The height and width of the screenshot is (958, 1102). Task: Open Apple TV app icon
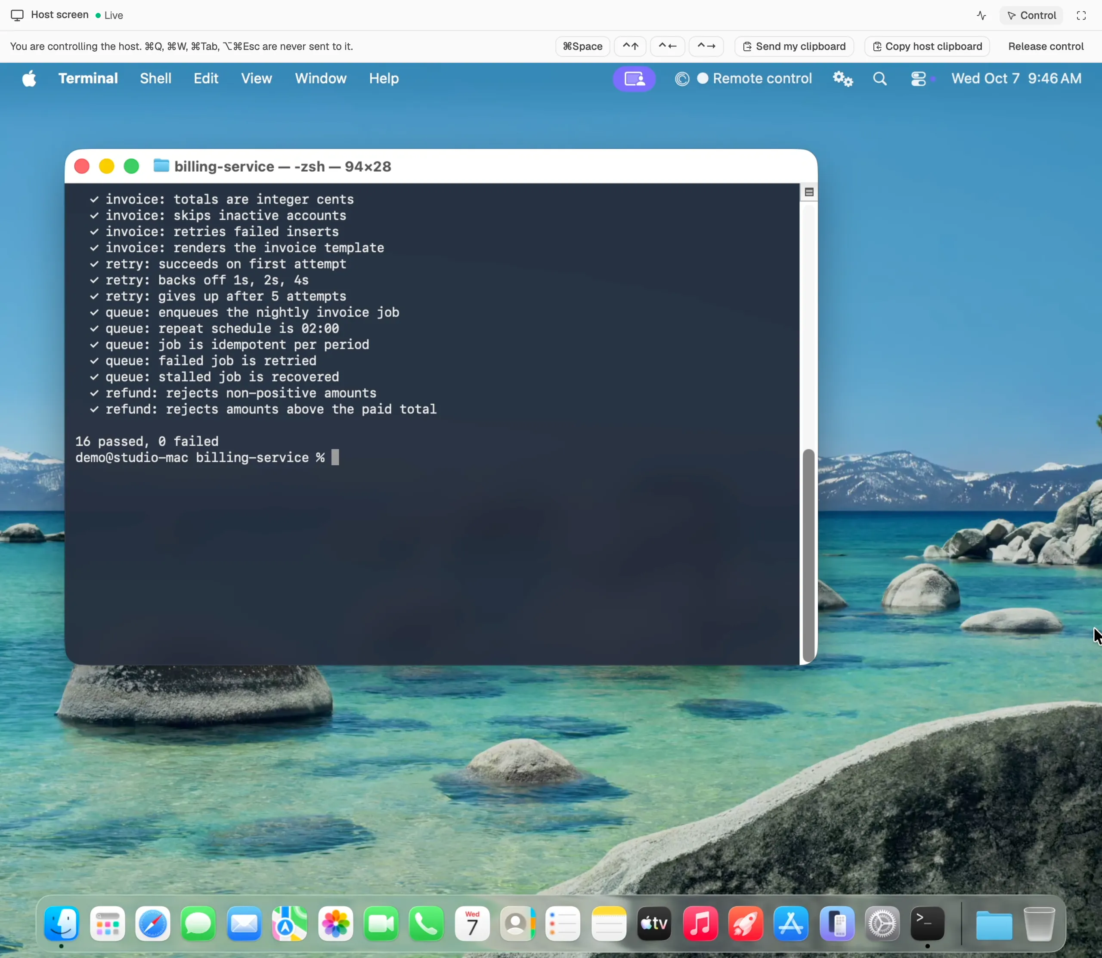click(654, 923)
